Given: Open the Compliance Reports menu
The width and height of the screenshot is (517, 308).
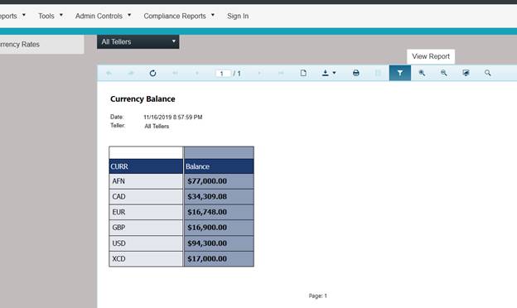Looking at the screenshot, I should pos(179,16).
